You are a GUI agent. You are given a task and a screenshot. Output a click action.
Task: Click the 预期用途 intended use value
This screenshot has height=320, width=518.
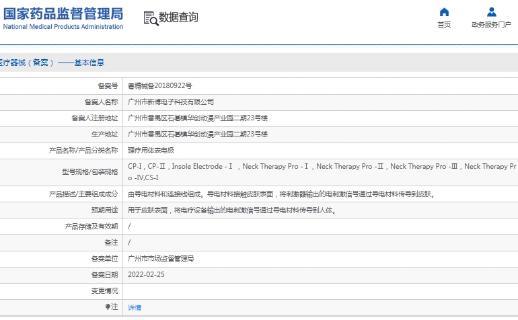(232, 210)
